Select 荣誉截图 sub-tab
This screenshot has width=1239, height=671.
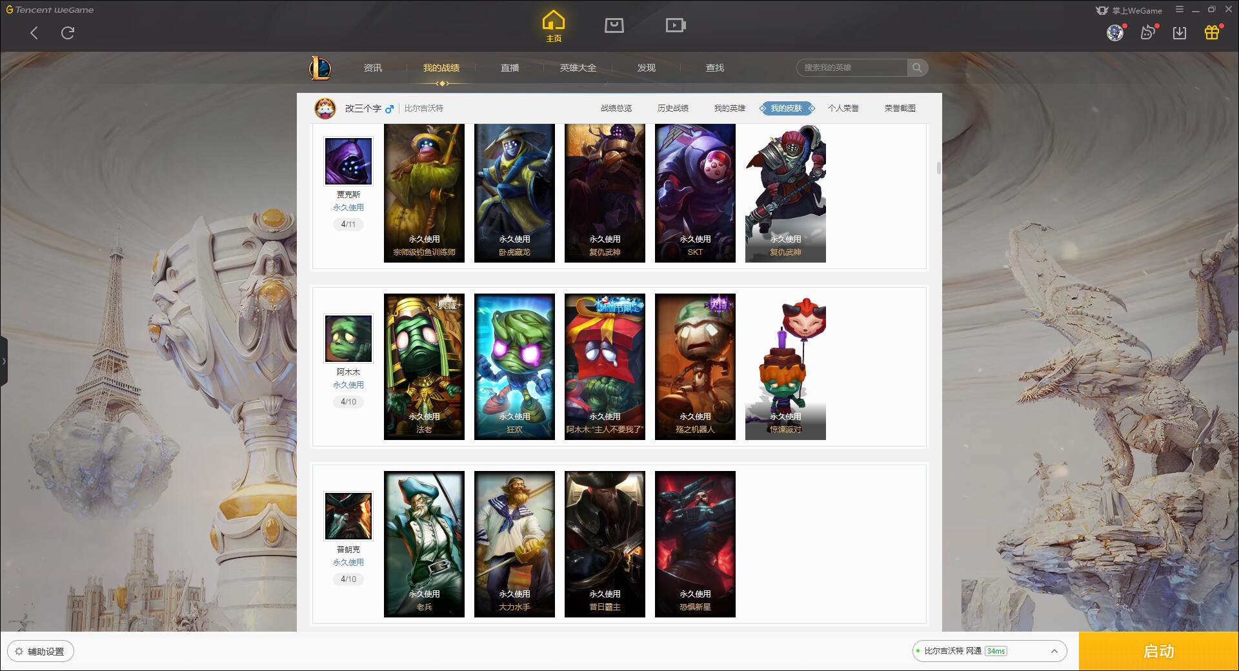point(900,108)
